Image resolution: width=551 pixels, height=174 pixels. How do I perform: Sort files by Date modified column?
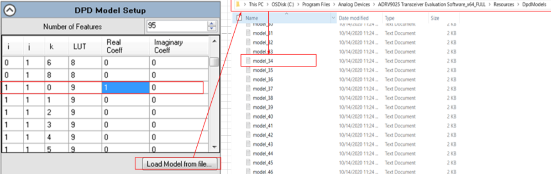(353, 18)
